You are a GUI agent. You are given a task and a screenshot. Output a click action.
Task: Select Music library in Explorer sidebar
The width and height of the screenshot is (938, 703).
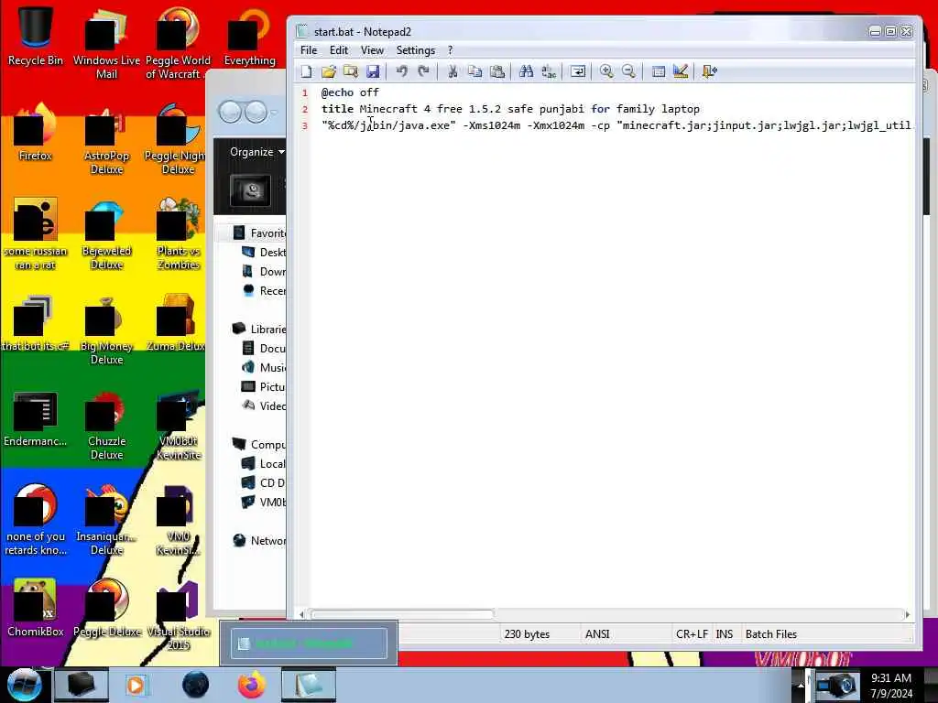[263, 368]
